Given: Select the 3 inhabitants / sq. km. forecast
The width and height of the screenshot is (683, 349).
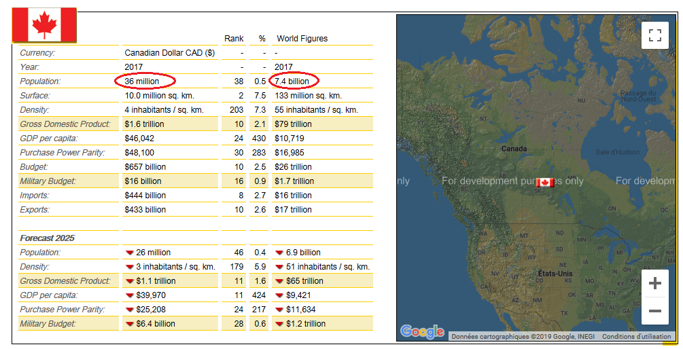Looking at the screenshot, I should pos(175,267).
